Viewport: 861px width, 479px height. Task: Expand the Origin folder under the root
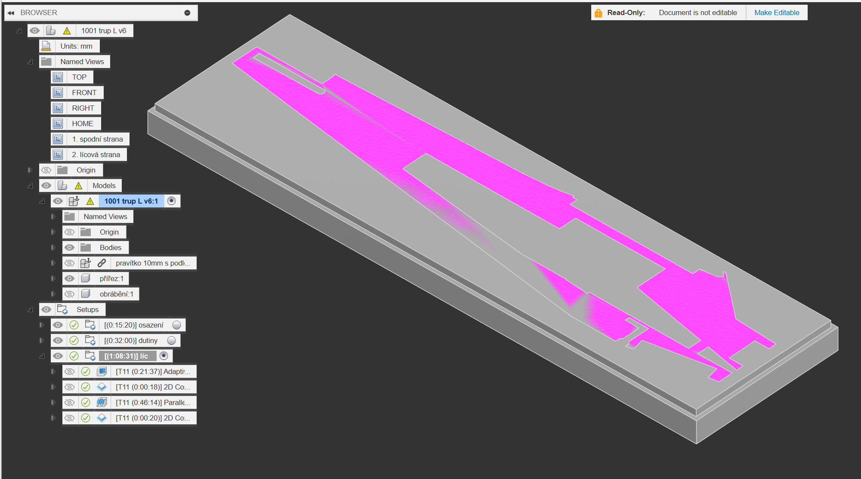point(30,170)
